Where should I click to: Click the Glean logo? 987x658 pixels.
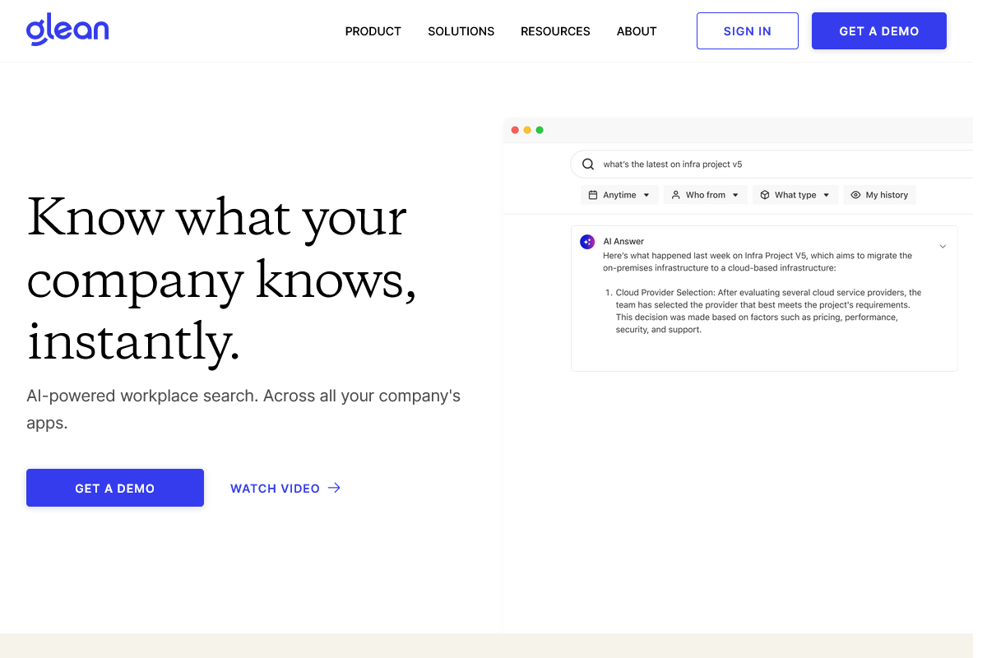tap(67, 30)
